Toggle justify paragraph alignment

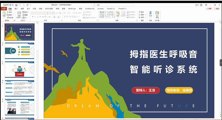[x=72, y=17]
